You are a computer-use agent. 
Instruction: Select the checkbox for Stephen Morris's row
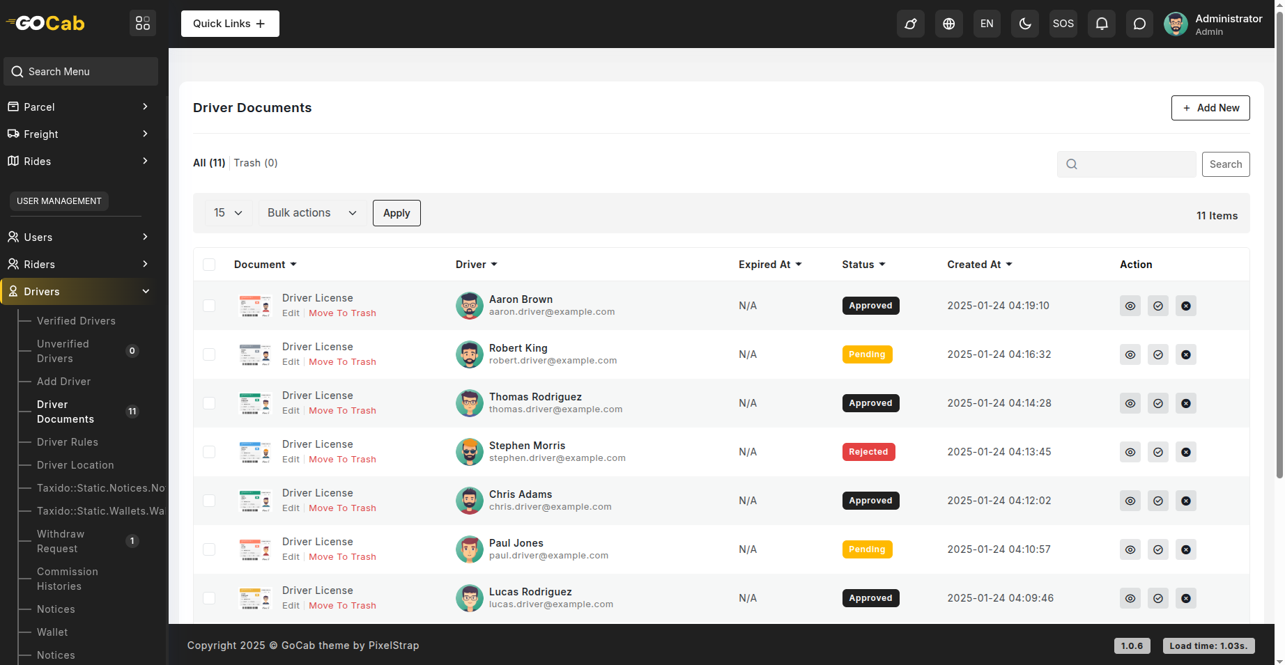point(209,452)
